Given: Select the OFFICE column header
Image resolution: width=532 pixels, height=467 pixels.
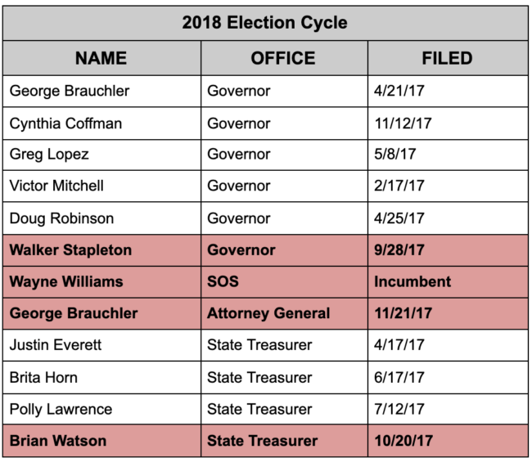Looking at the screenshot, I should (x=283, y=59).
